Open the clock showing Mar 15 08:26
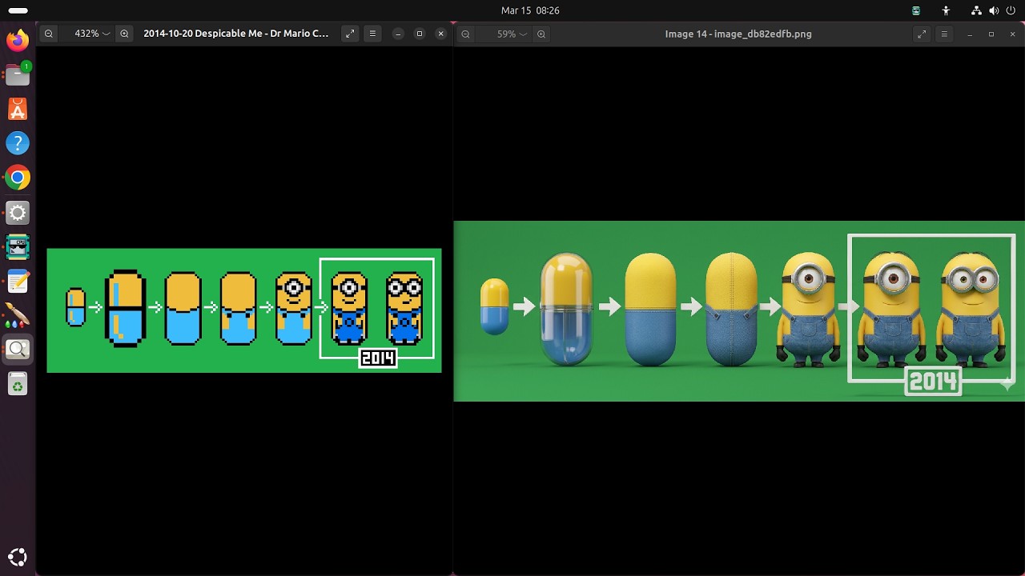This screenshot has width=1025, height=576. pyautogui.click(x=530, y=10)
